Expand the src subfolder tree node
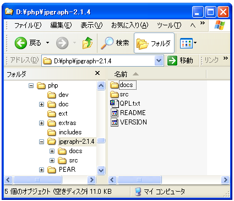Image resolution: width=234 pixels, height=201 pixels. tap(52, 160)
